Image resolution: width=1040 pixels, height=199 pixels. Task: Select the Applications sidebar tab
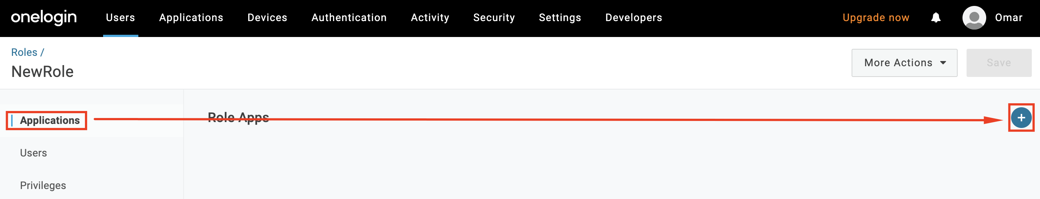click(50, 121)
